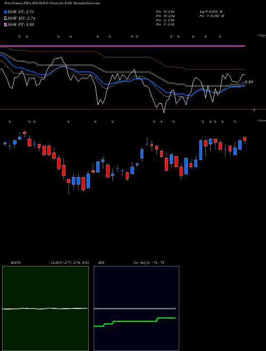Click the previous low value 'Pre L: 2.80'
The image size is (266, 351).
[x=165, y=20]
